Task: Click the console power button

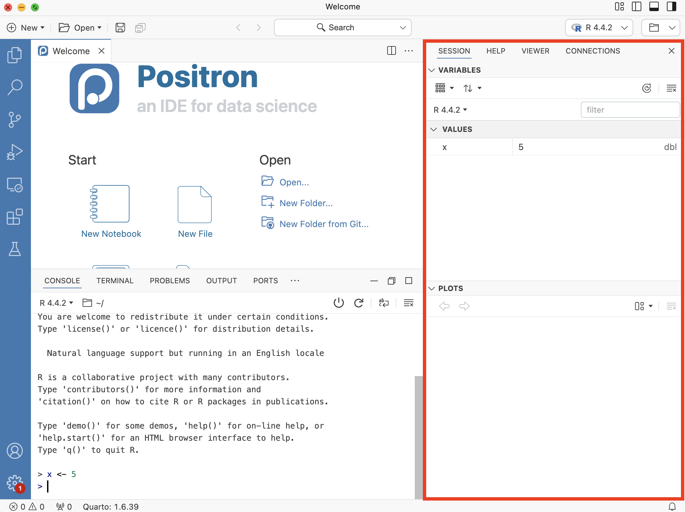Action: (339, 303)
